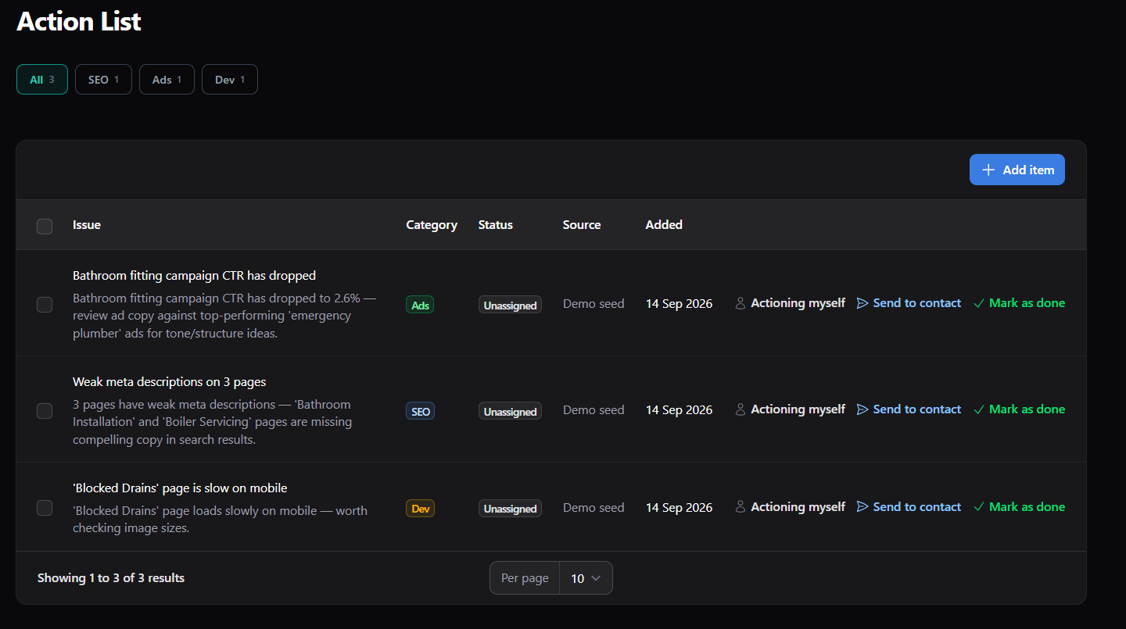
Task: Tick the Blocked Drains row checkbox
Action: tap(45, 508)
